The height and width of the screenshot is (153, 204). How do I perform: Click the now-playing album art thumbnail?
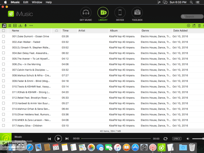[x=6, y=139]
